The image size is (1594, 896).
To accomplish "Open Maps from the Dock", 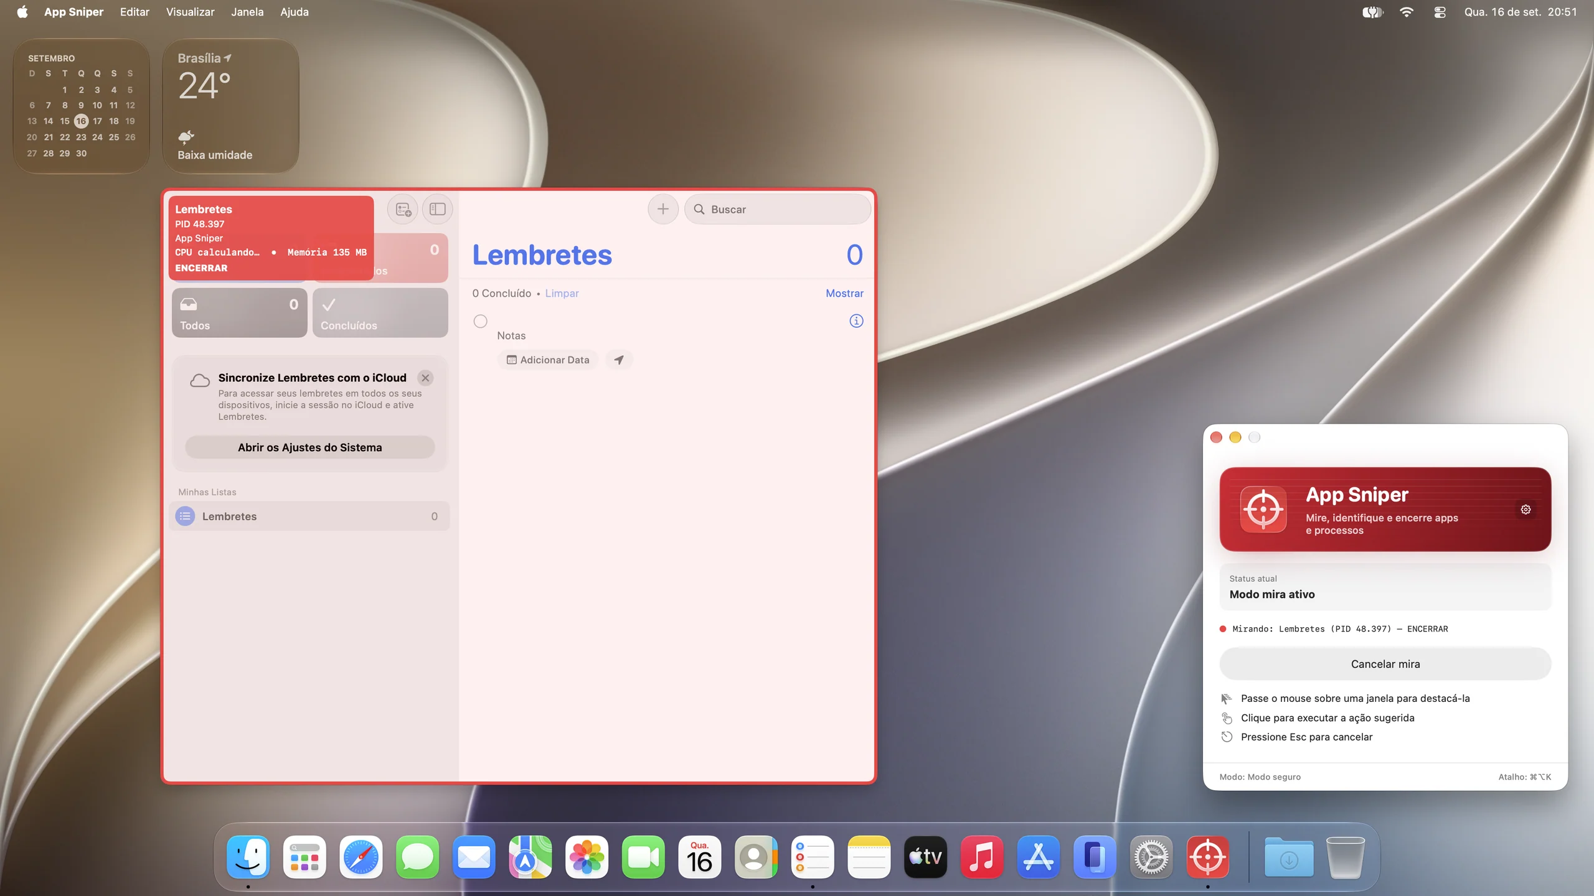I will click(x=531, y=857).
